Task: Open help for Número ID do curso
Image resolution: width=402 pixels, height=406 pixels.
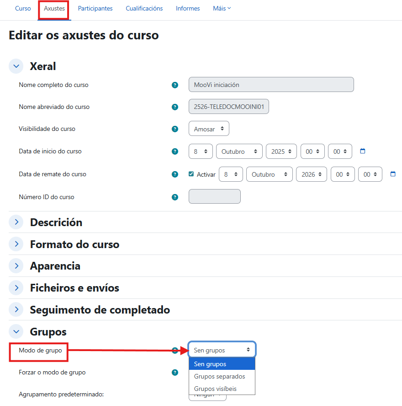Action: click(175, 197)
